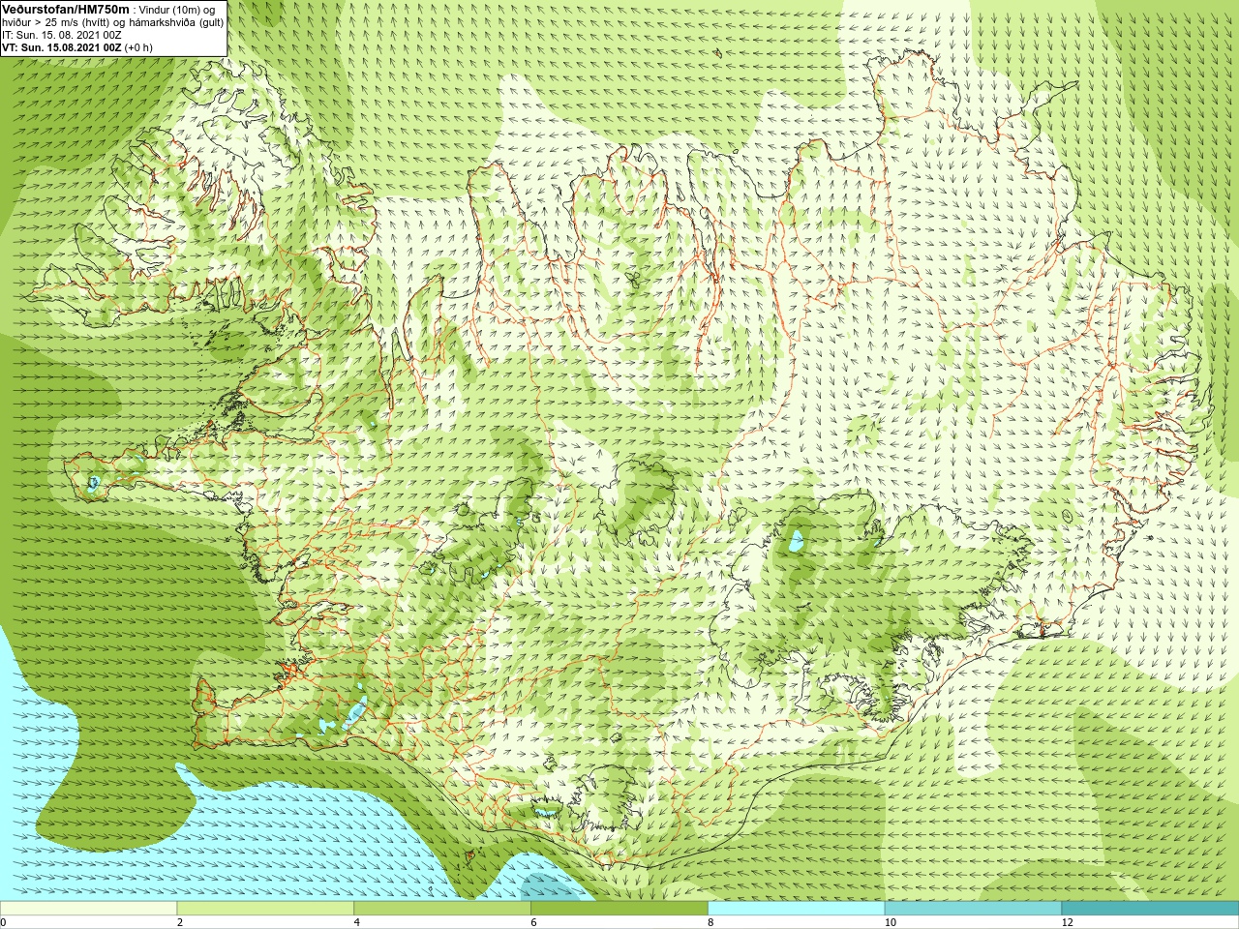This screenshot has height=929, width=1239.
Task: Click the above 12 m/s teal swatch
Action: 1150,909
